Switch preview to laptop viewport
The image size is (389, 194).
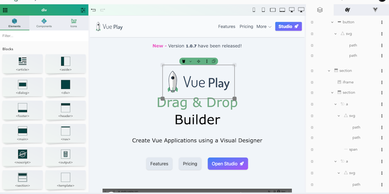(x=282, y=10)
